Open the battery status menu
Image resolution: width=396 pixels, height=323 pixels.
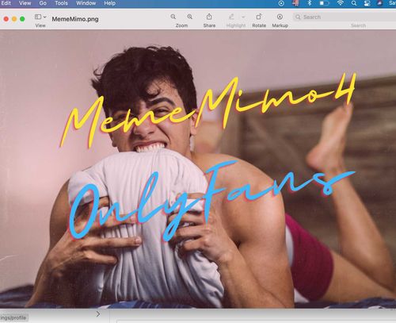(325, 3)
